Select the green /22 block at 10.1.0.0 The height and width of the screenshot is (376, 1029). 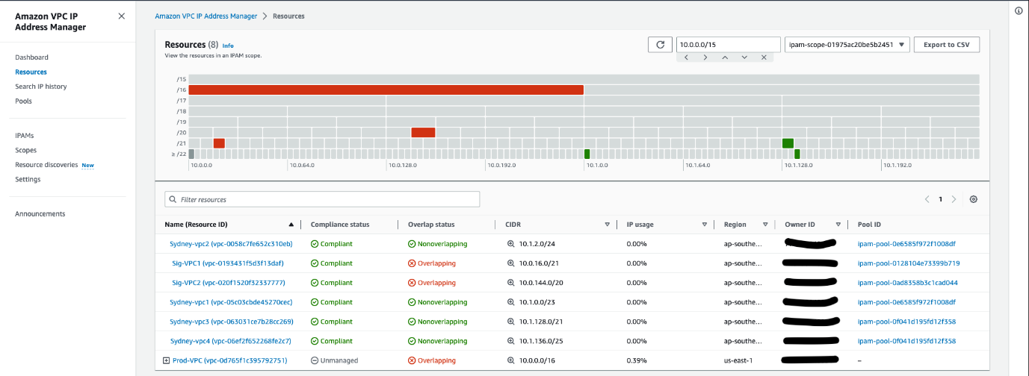[587, 154]
